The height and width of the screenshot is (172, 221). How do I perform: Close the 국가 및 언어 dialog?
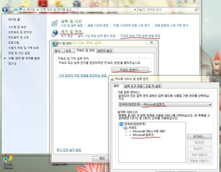151,43
